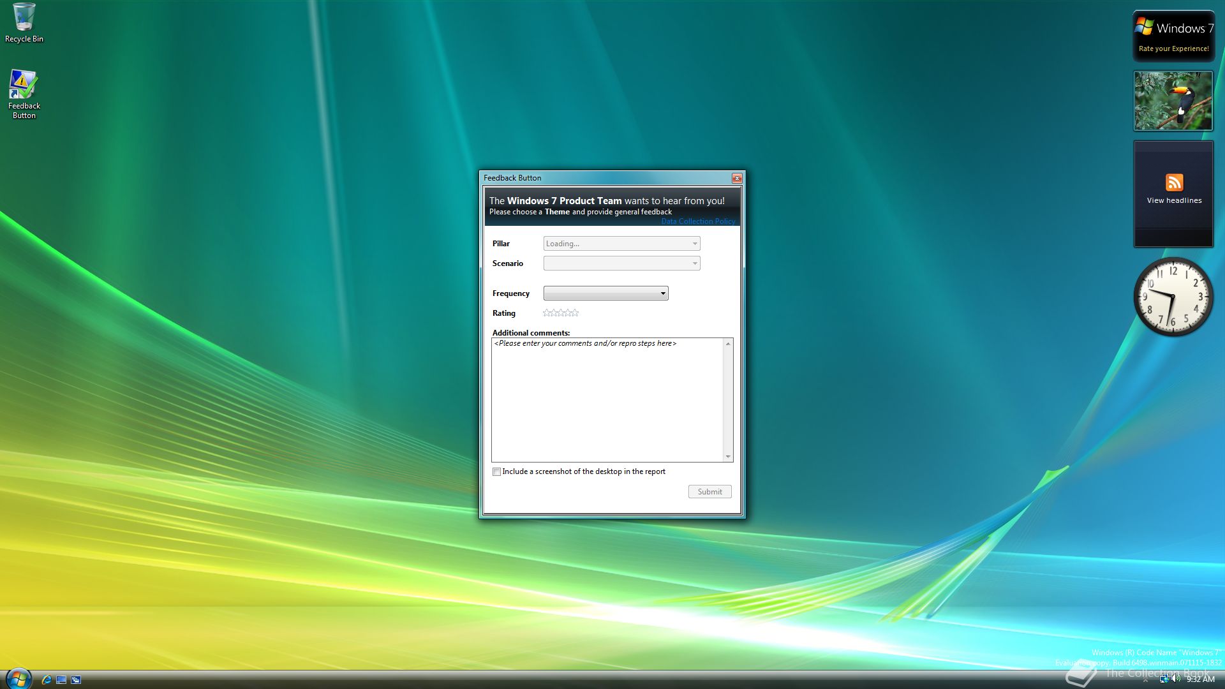1225x689 pixels.
Task: Open the Windows 7 Rate your Experience gadget
Action: (1173, 36)
